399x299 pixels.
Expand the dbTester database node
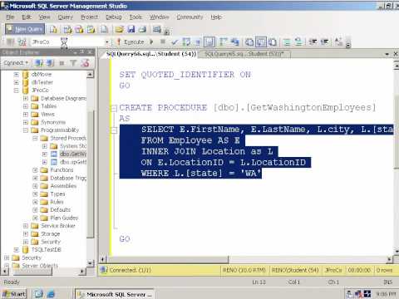[x=16, y=82]
